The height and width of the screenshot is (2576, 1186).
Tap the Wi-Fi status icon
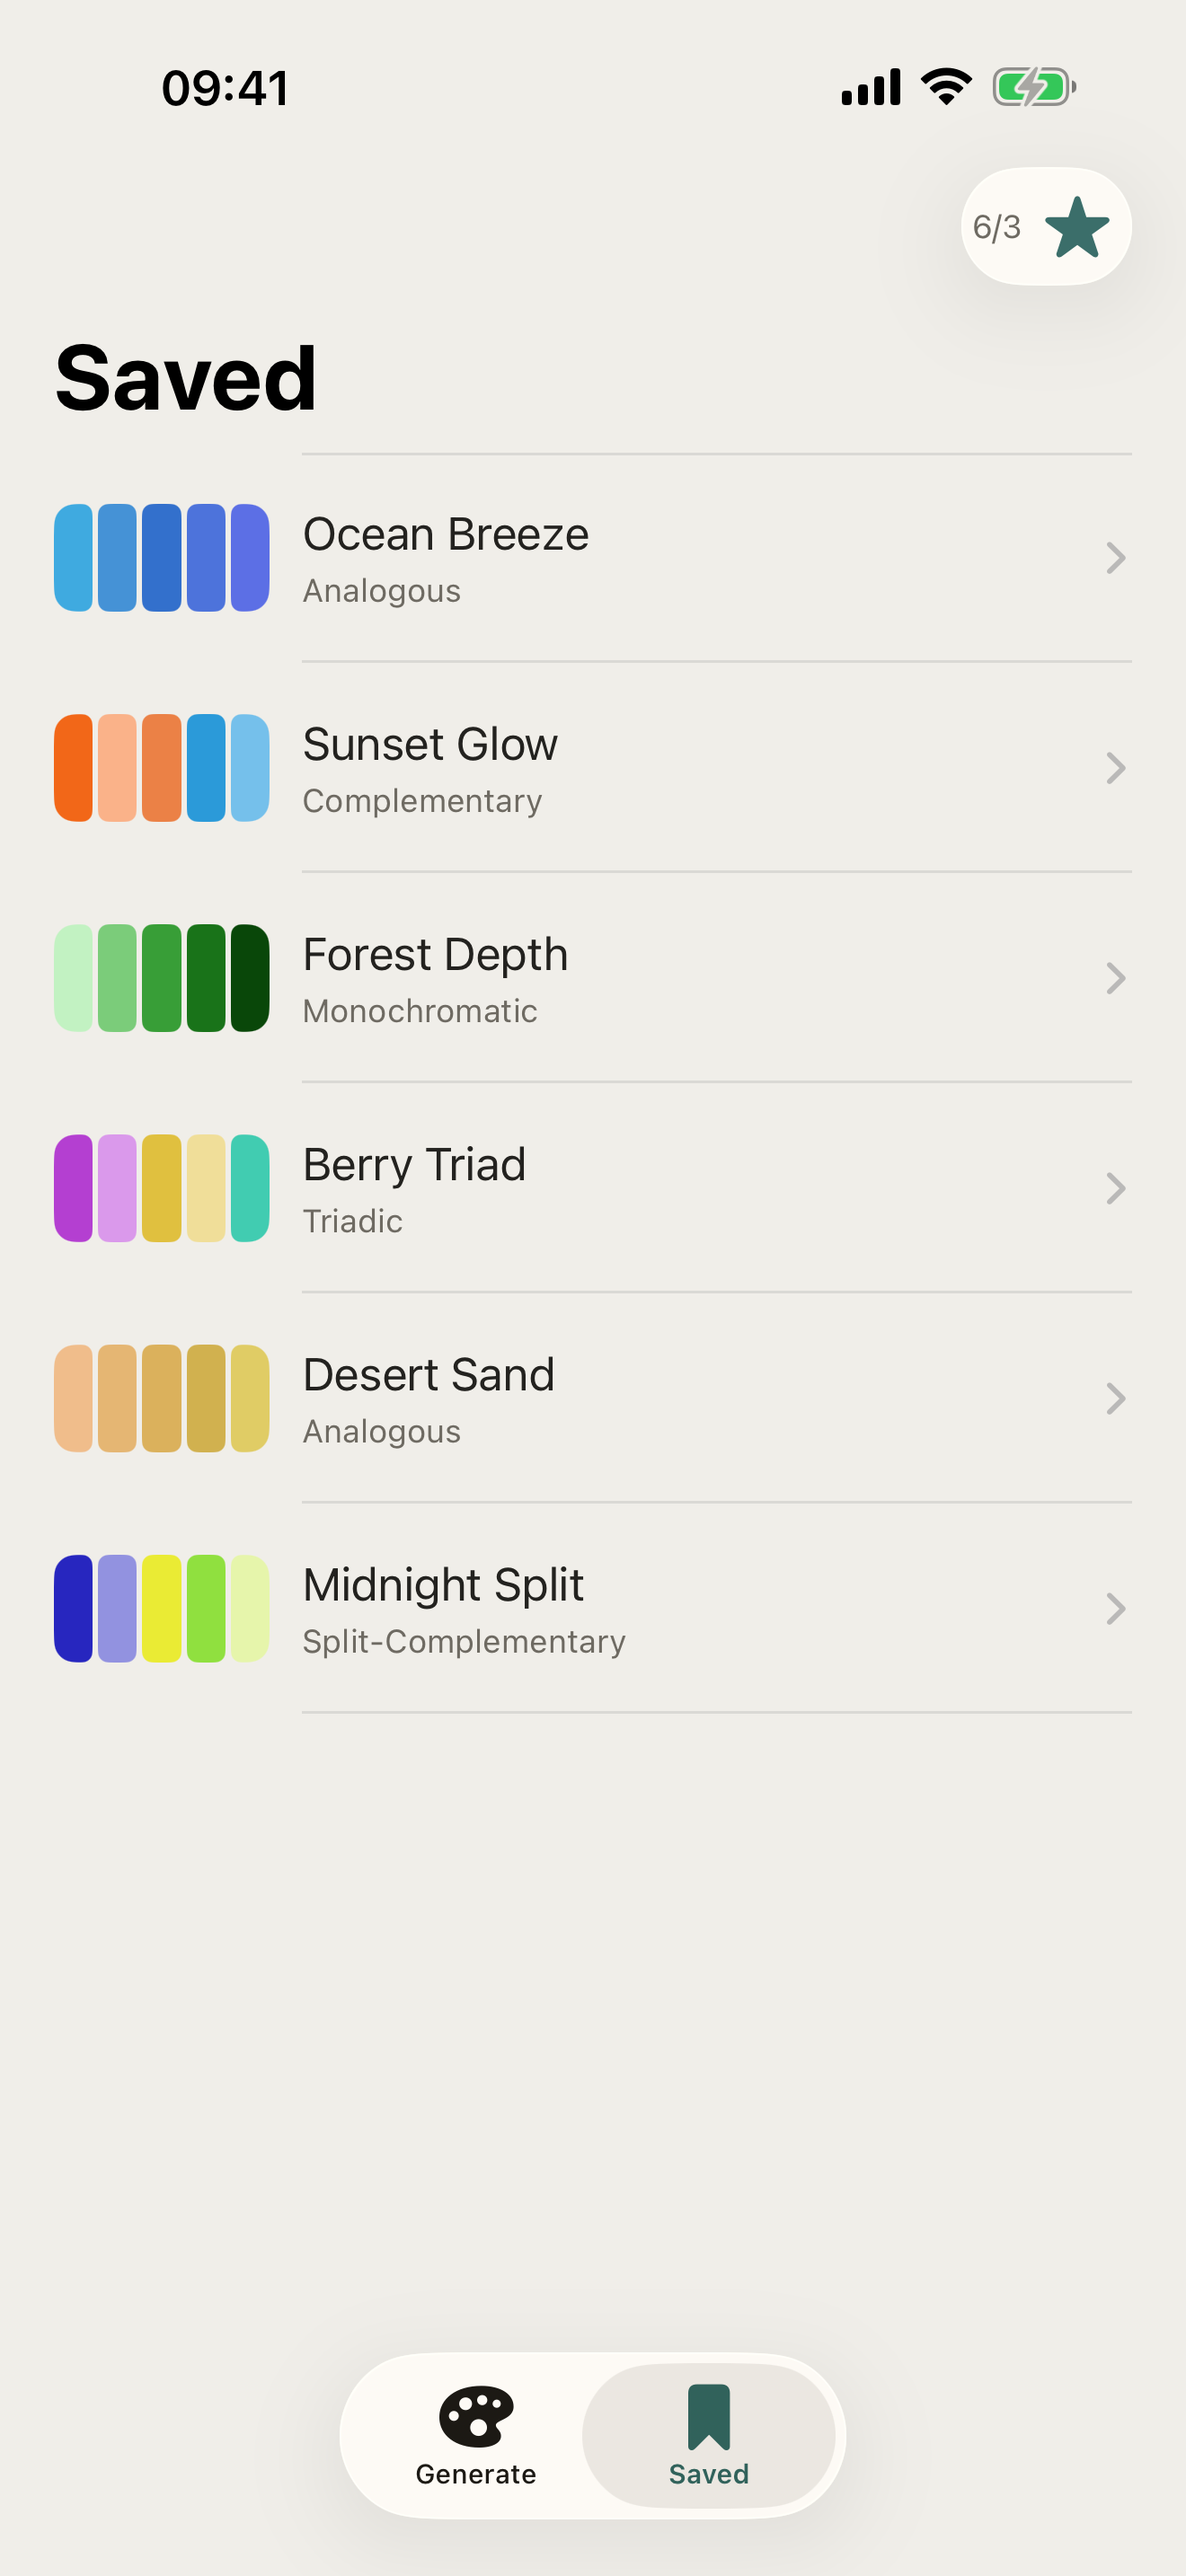946,87
